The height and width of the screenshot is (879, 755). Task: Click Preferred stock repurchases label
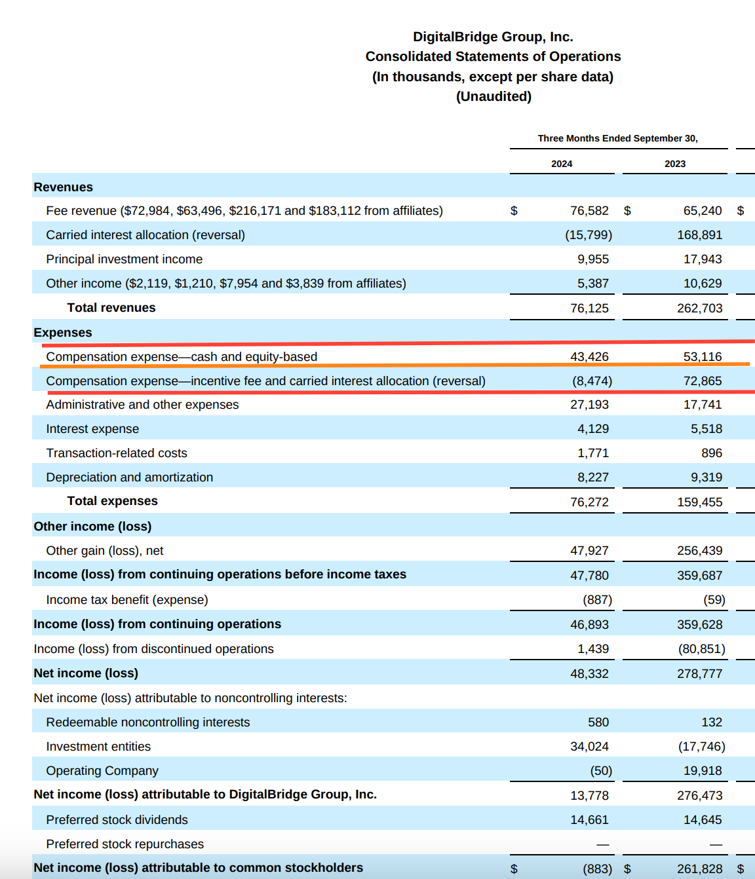coord(125,844)
